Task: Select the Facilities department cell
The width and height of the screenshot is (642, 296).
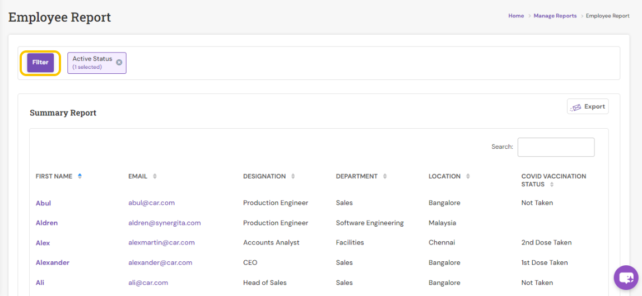Action: click(350, 242)
